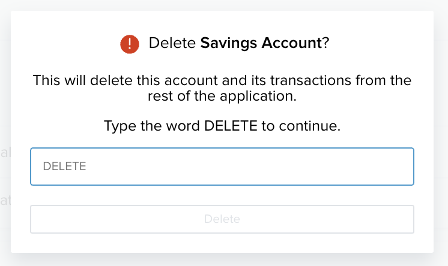Click the word "Delete" in the heading
The image size is (448, 266).
point(172,44)
